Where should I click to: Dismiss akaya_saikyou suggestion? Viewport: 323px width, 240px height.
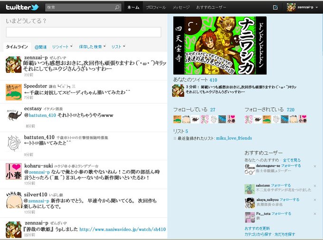[315, 200]
